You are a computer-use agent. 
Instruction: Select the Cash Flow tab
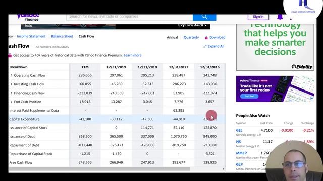tap(86, 36)
